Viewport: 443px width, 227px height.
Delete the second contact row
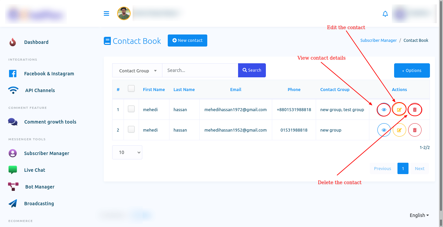(415, 130)
